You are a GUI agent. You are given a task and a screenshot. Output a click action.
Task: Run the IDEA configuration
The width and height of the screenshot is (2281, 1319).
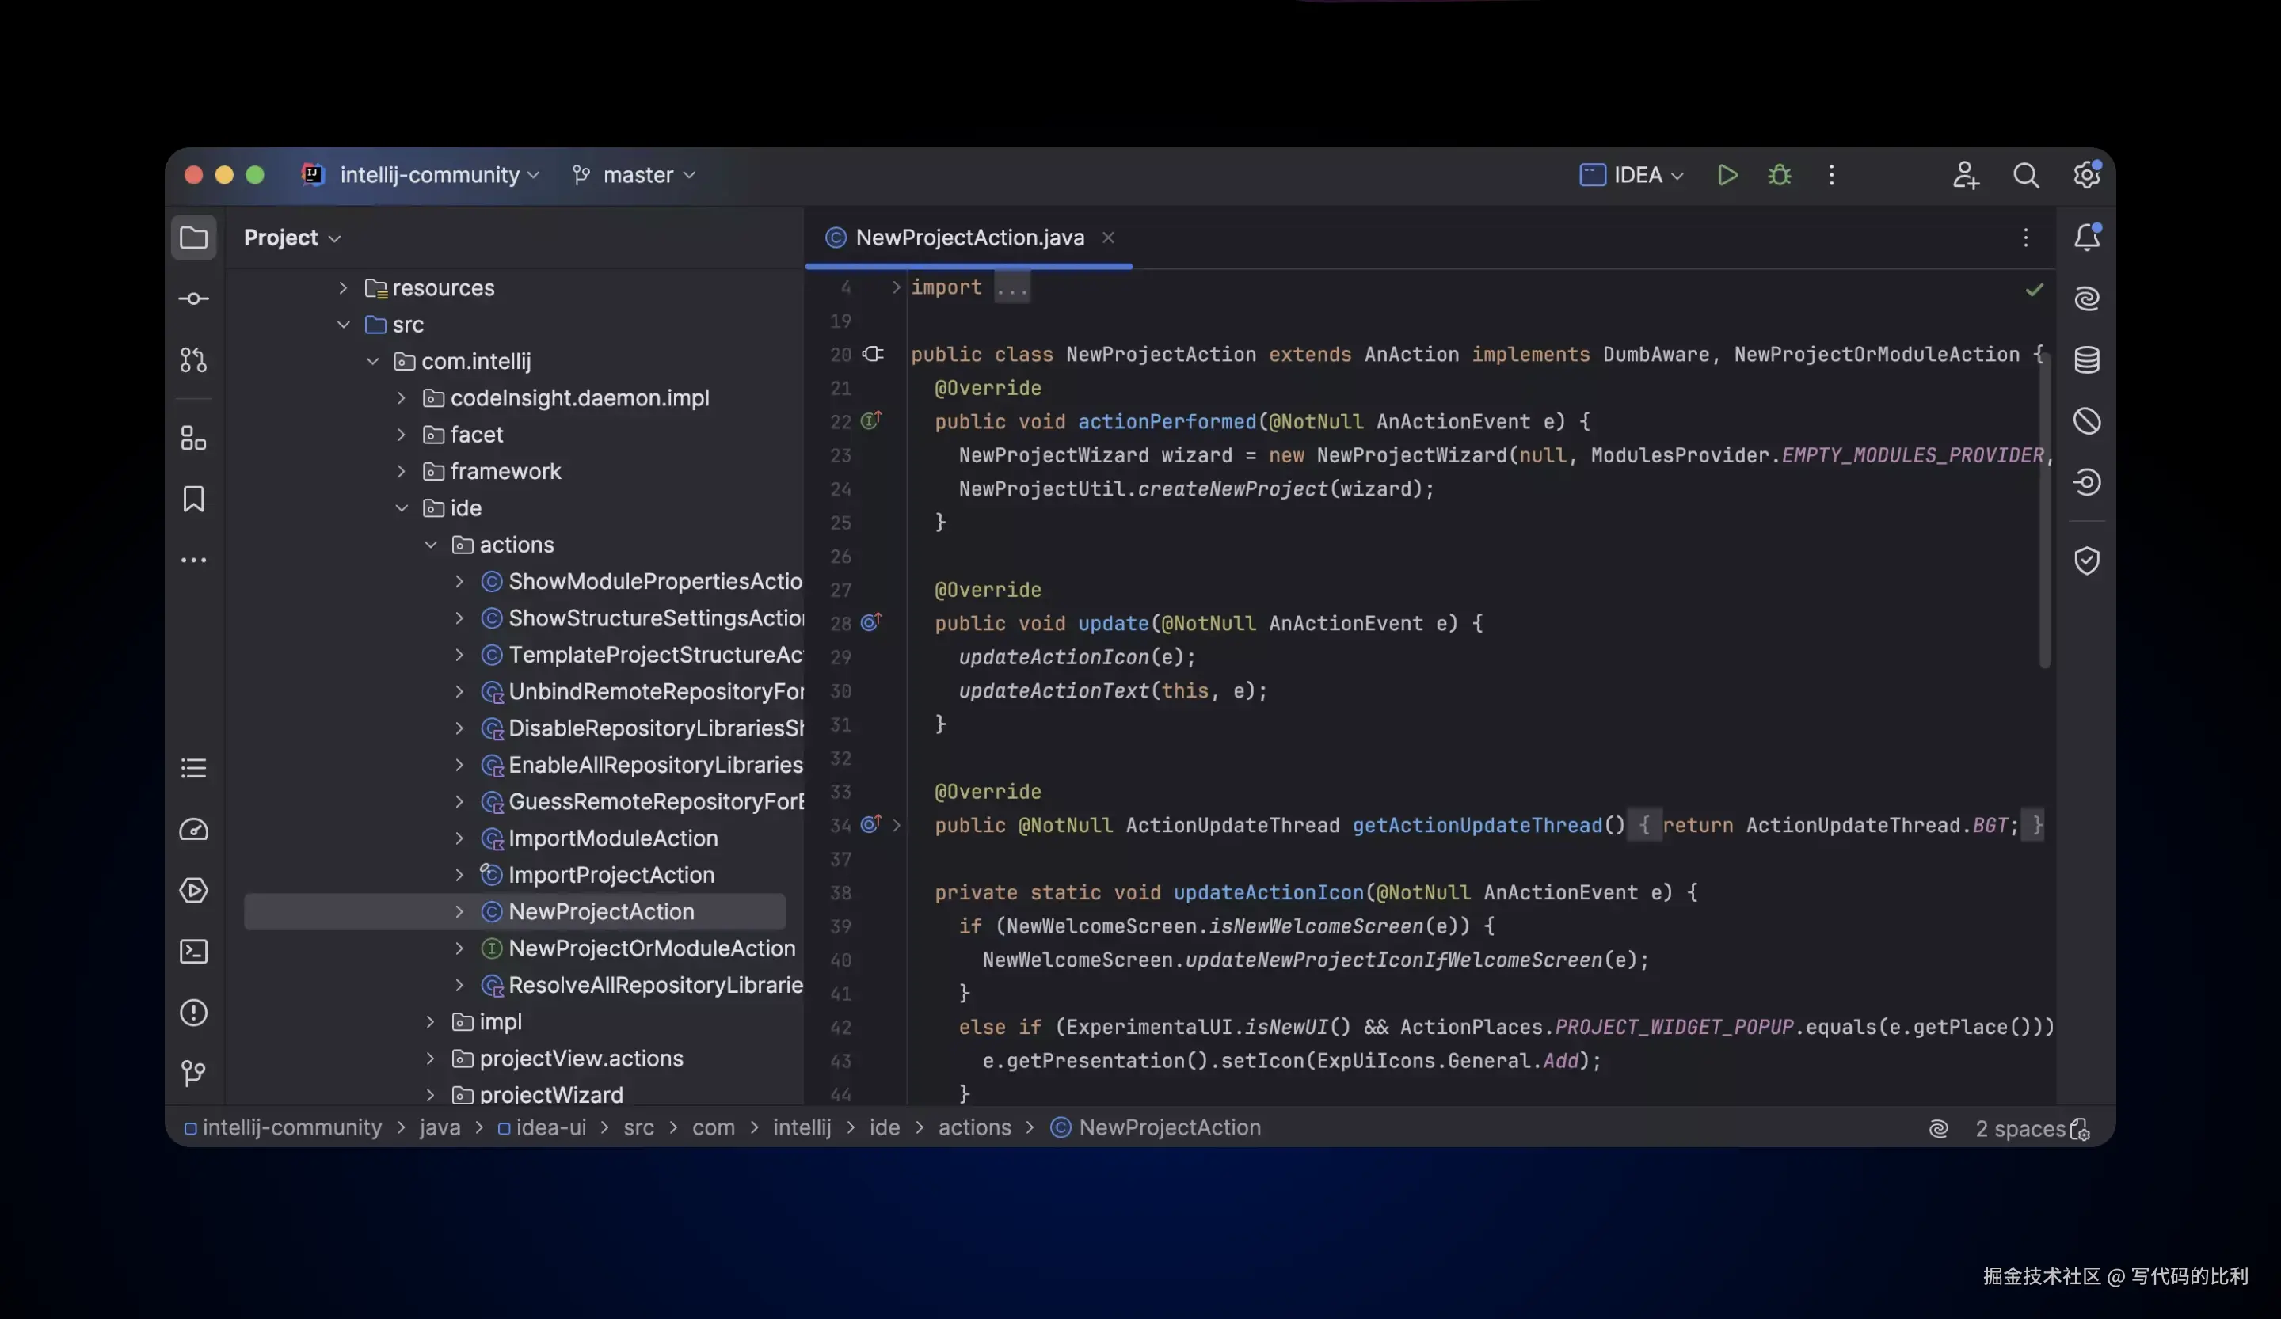pos(1727,175)
